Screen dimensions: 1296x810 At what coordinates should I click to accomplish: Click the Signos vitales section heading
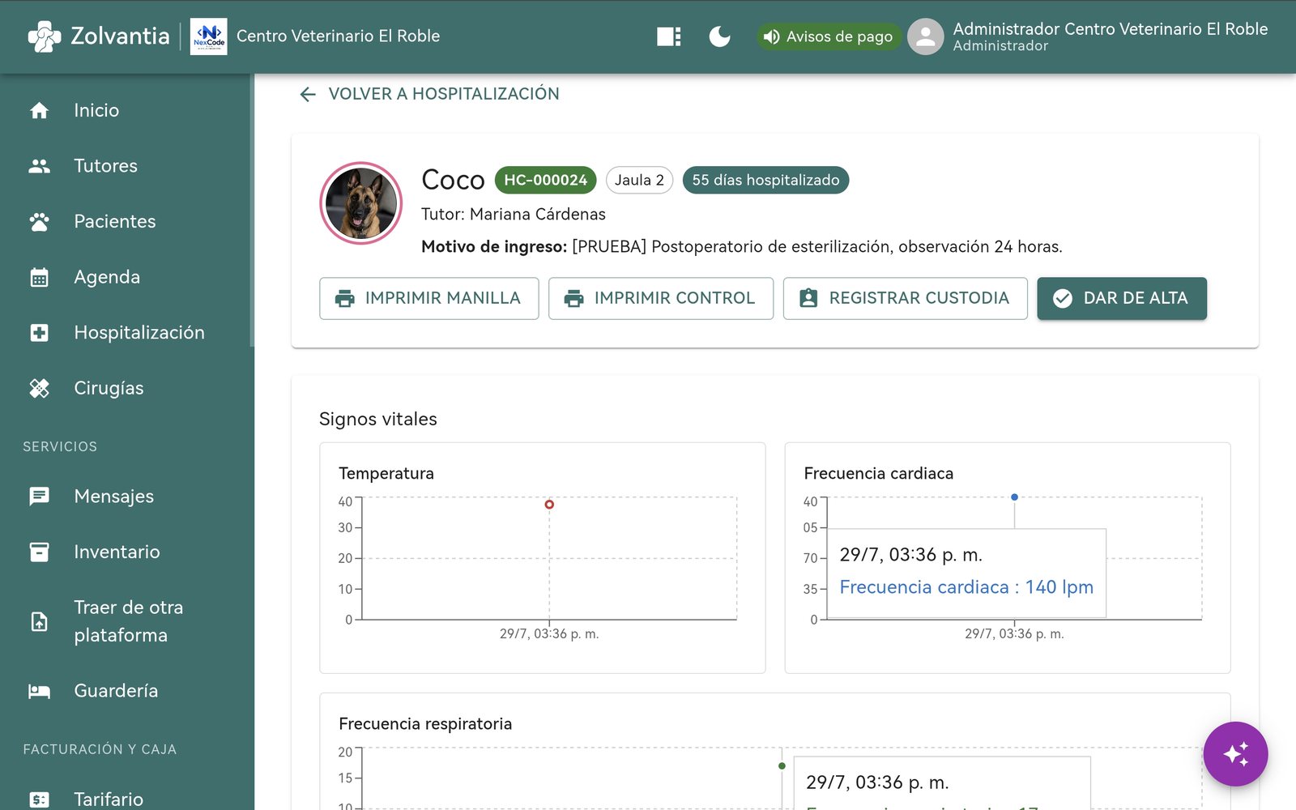(x=378, y=420)
